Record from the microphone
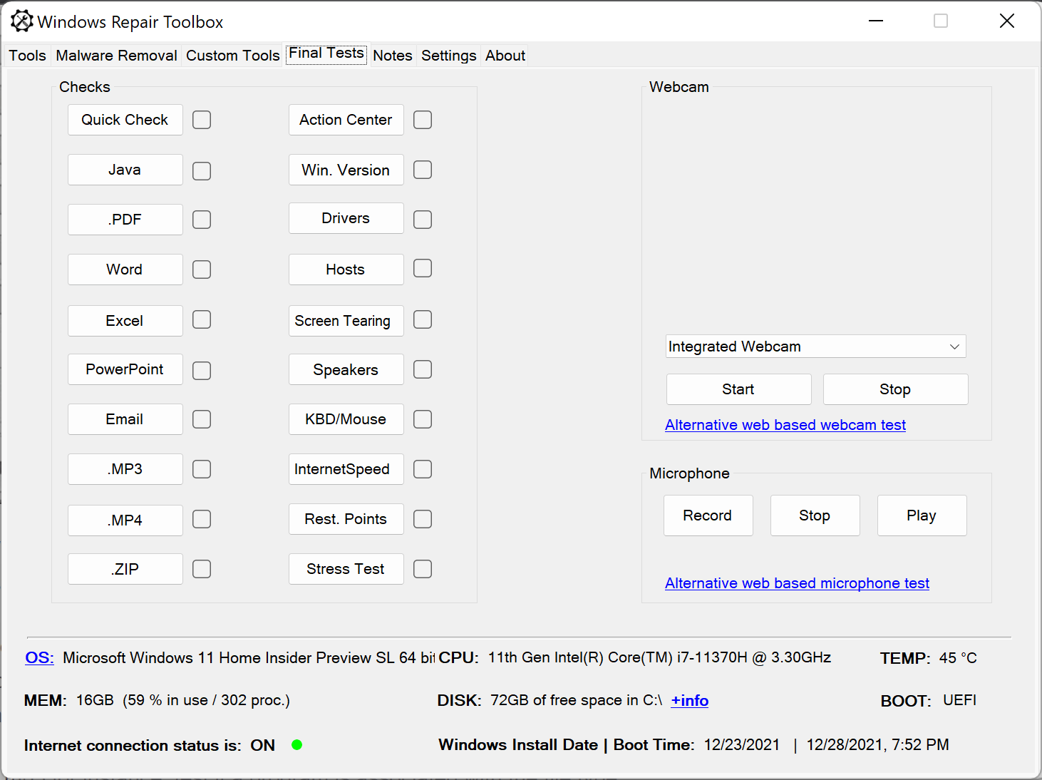The width and height of the screenshot is (1042, 780). point(708,515)
